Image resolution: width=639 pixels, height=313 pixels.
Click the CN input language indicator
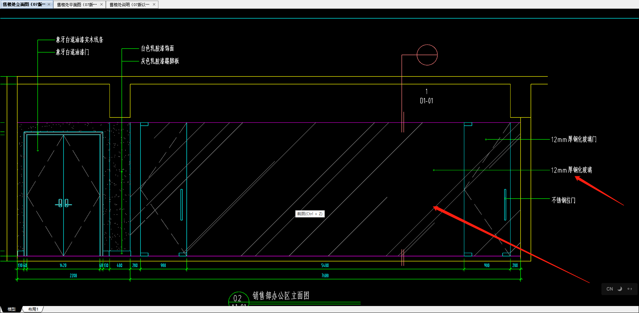pyautogui.click(x=609, y=289)
